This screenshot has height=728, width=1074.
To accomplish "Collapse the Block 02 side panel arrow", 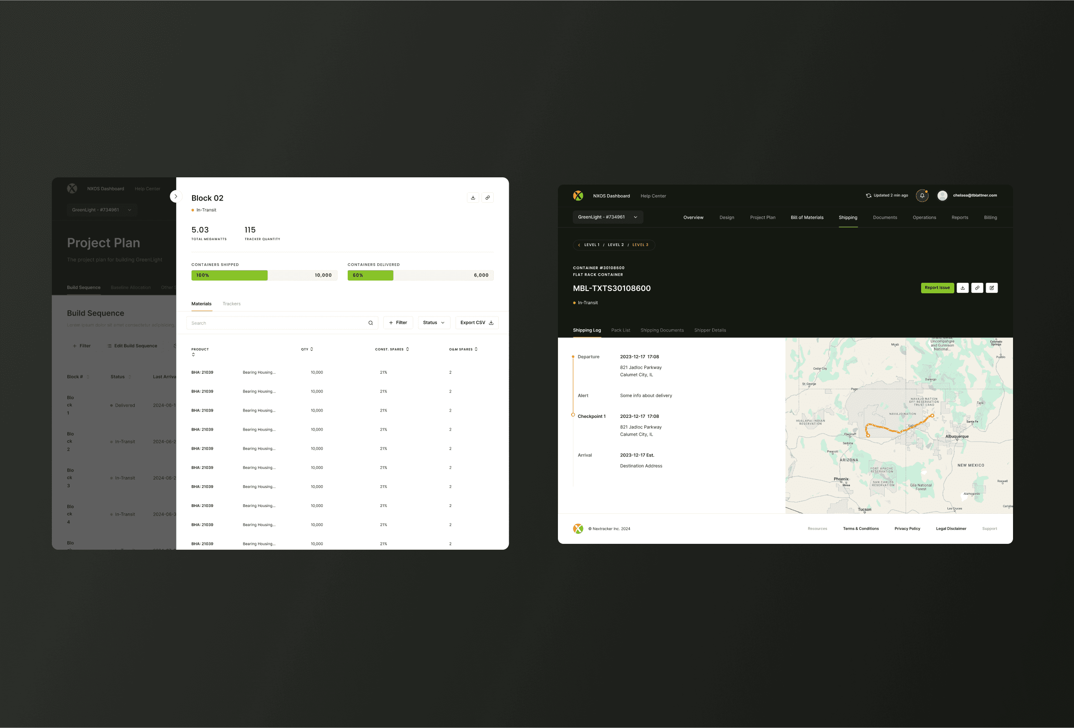I will click(x=176, y=196).
